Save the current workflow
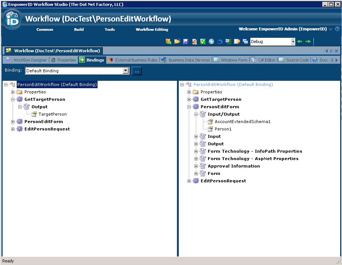Viewport: 342px width, 265px height. [185, 42]
